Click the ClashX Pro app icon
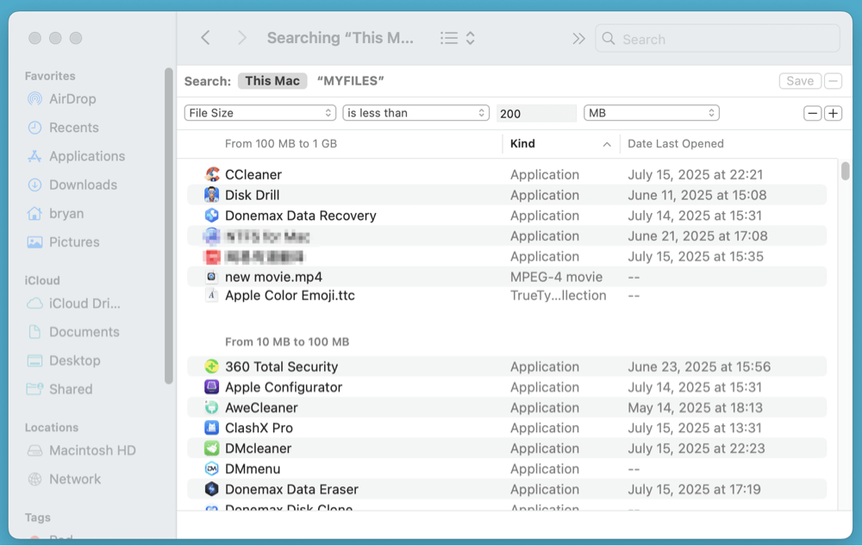This screenshot has height=546, width=862. click(211, 428)
